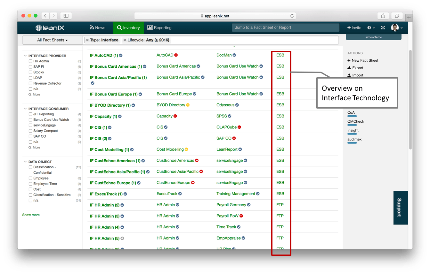Open the IF Bonus Card Americas (1) fact sheet
Viewport: 430px width, 274px height.
[116, 66]
